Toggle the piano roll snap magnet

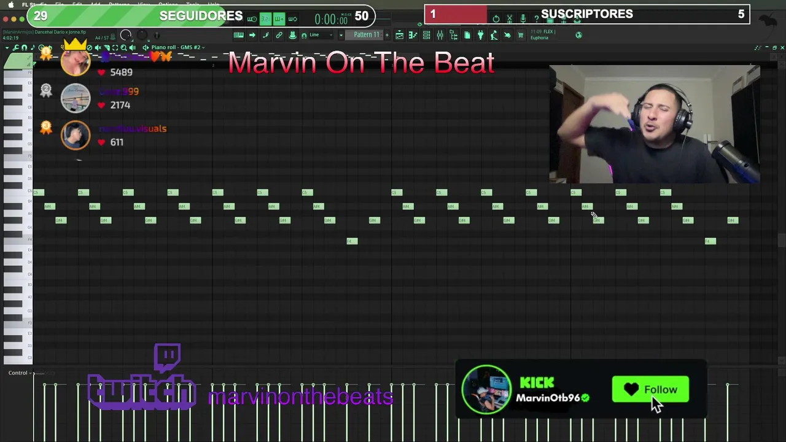pyautogui.click(x=24, y=47)
